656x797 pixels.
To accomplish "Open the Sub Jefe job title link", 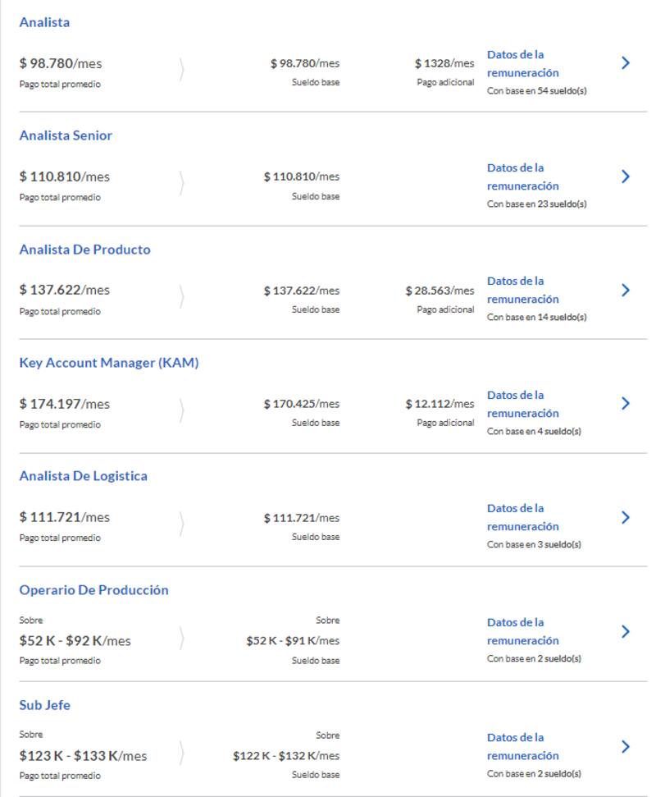I will (x=44, y=705).
